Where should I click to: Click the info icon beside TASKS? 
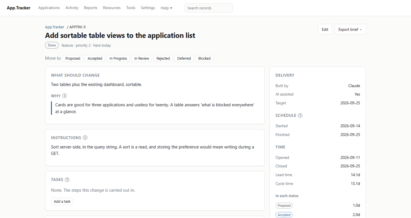[x=67, y=180]
